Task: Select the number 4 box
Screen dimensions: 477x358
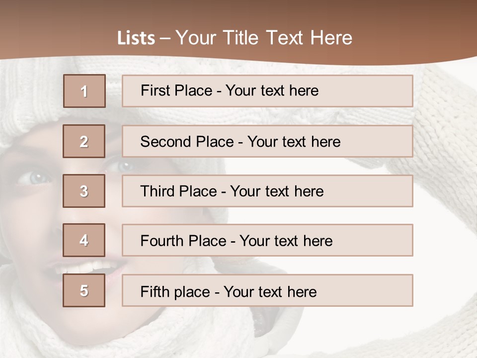Action: point(84,241)
